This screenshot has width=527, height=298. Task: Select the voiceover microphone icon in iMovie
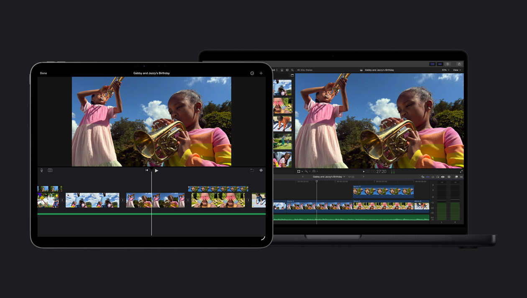click(41, 170)
